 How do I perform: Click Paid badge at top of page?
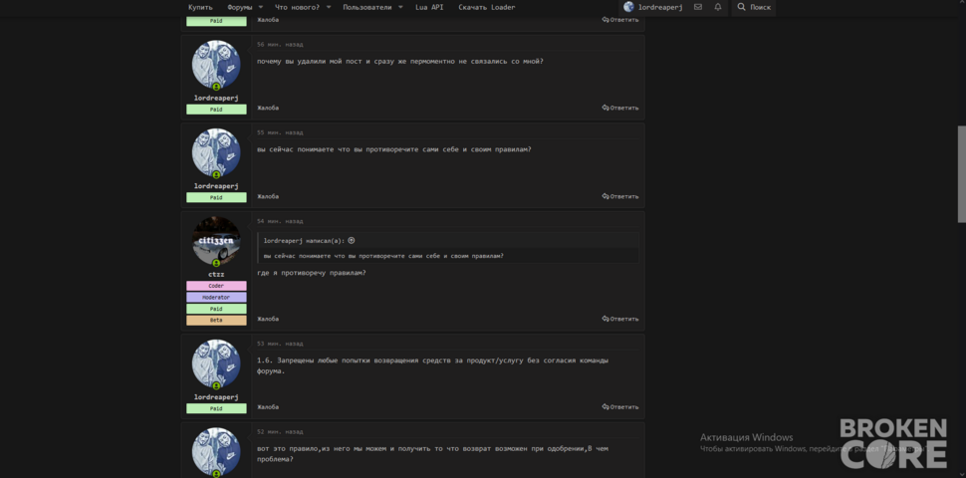click(216, 21)
